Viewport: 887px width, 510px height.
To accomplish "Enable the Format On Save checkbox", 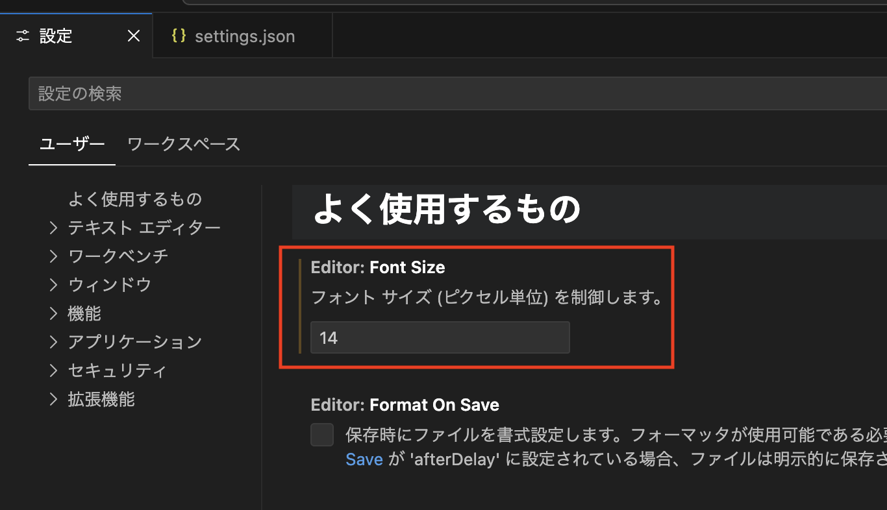I will [x=322, y=435].
